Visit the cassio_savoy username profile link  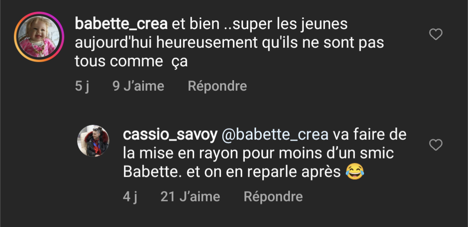[x=170, y=135]
